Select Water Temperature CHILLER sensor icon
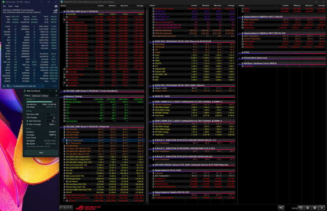Image resolution: width=327 pixels, height=211 pixels. (x=242, y=19)
